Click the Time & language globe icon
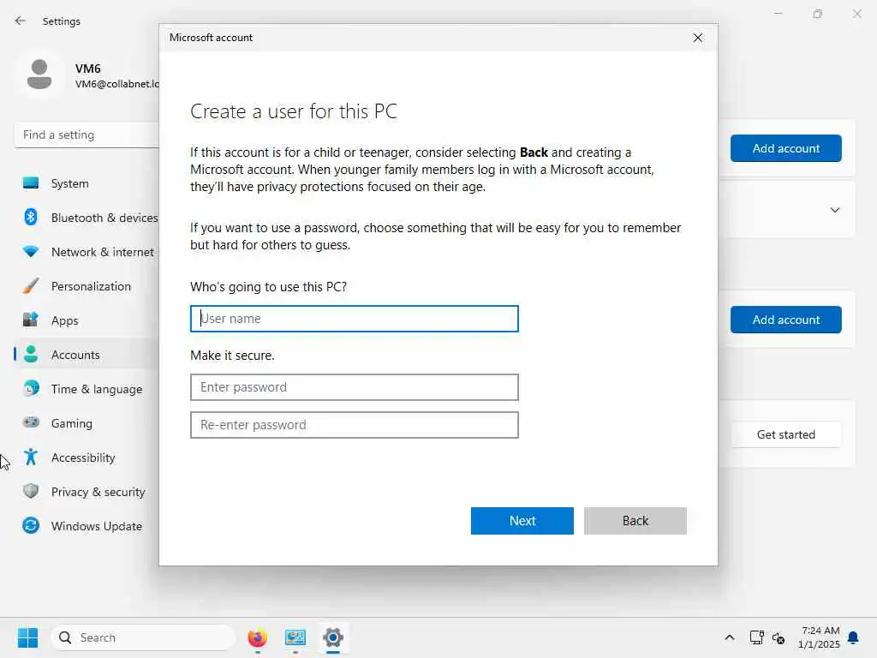 click(31, 388)
